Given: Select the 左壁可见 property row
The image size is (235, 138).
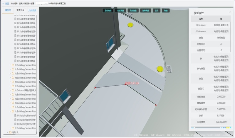Looking at the screenshot, I should pyautogui.click(x=211, y=50).
